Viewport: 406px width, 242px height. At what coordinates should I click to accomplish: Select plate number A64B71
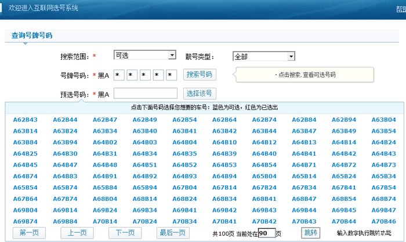pyautogui.click(x=304, y=165)
